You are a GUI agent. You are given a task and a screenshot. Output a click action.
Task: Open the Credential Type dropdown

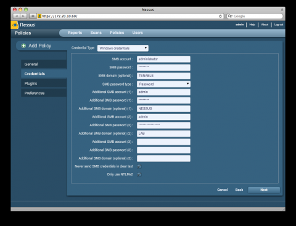(x=123, y=48)
